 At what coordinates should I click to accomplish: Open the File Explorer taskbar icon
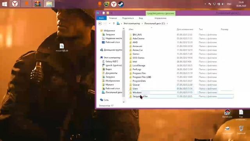coord(49,4)
